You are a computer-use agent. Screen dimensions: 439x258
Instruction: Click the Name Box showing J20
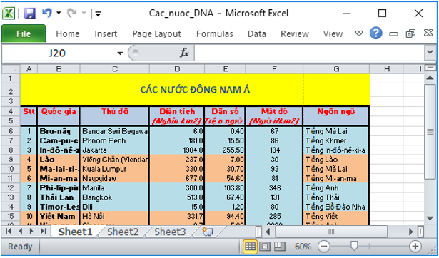point(57,53)
